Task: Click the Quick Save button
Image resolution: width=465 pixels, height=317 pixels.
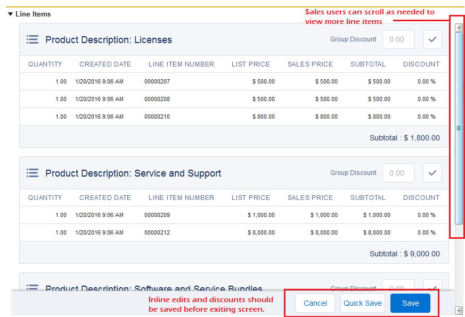Action: tap(362, 303)
